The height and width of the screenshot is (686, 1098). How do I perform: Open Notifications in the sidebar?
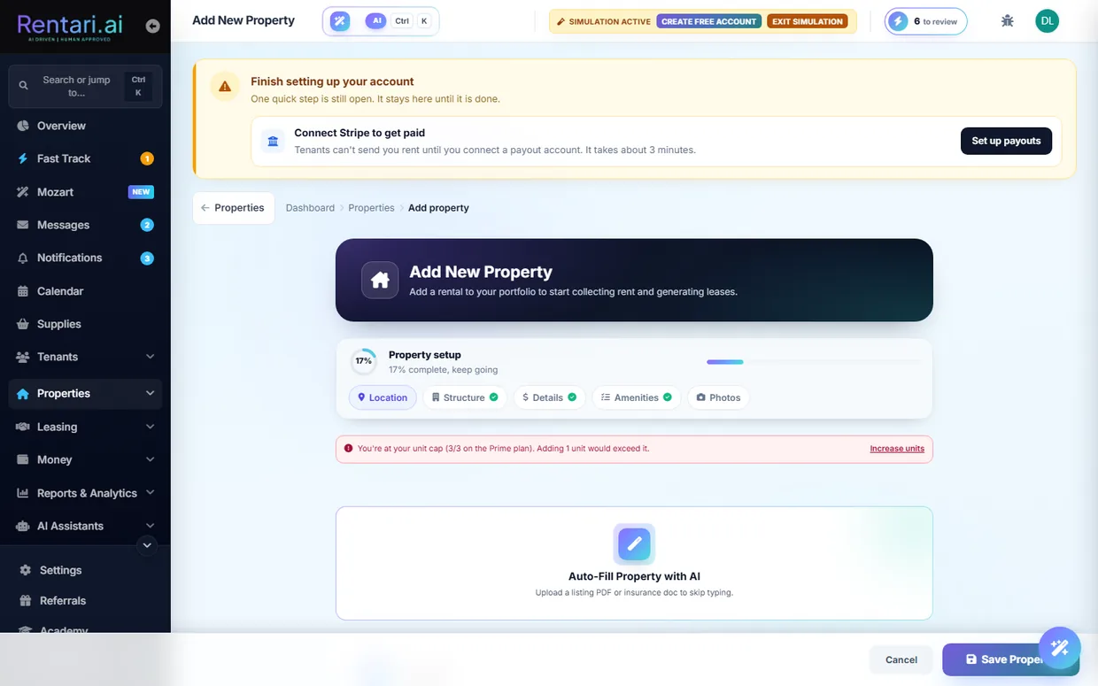pos(85,258)
